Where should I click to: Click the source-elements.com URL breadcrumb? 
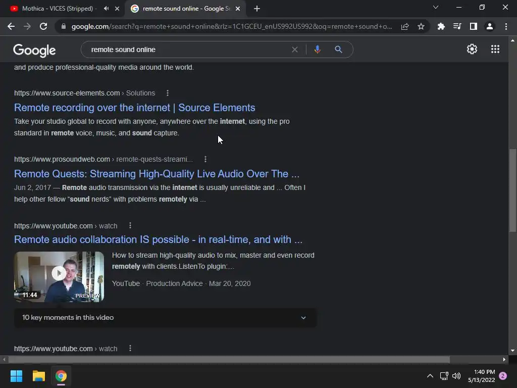[x=84, y=93]
